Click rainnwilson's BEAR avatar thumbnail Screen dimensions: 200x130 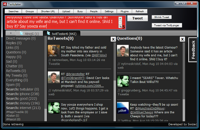click(54, 51)
